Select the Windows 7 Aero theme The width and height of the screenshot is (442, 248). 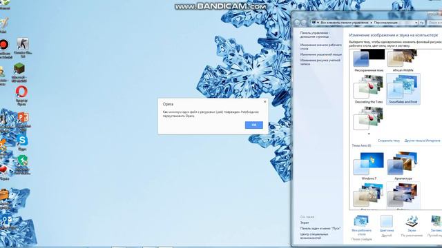click(x=369, y=166)
